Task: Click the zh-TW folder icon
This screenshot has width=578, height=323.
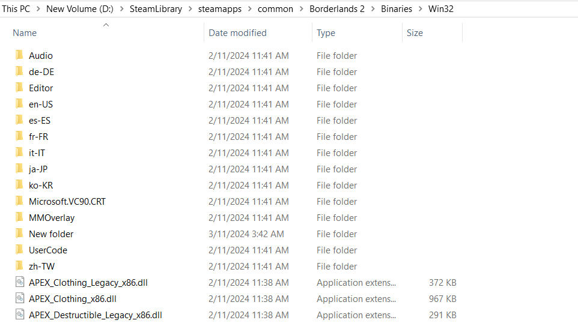Action: 20,266
